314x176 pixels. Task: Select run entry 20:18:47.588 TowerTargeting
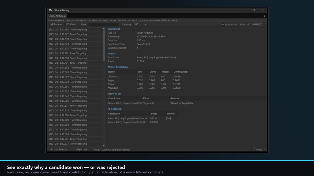(x=75, y=134)
